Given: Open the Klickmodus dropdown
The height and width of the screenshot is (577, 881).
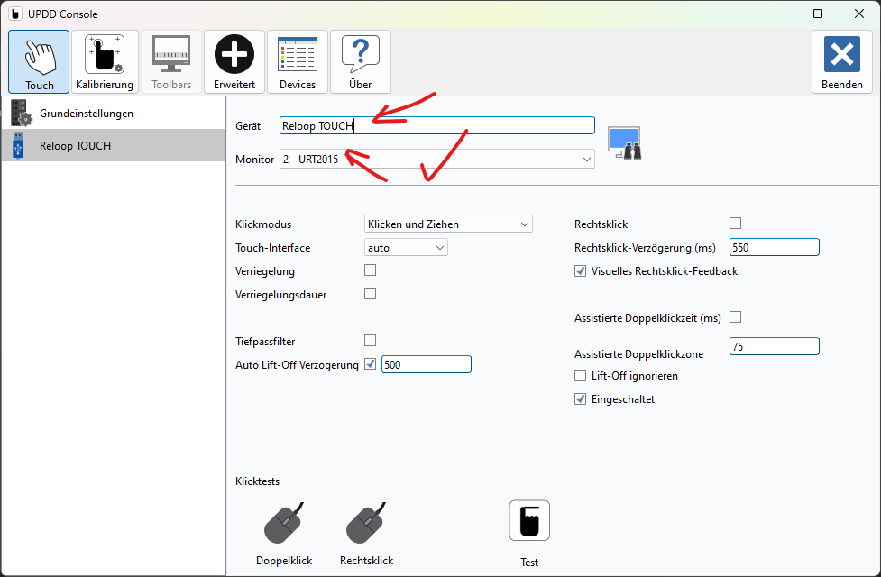Looking at the screenshot, I should pyautogui.click(x=448, y=224).
